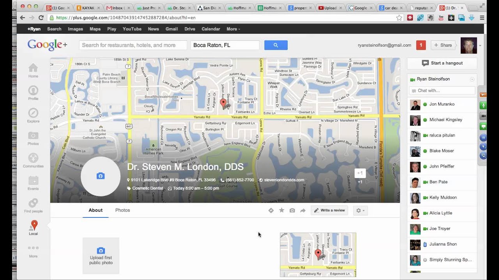This screenshot has width=499, height=280.
Task: Click the YouTube extension icon
Action: pos(441,17)
